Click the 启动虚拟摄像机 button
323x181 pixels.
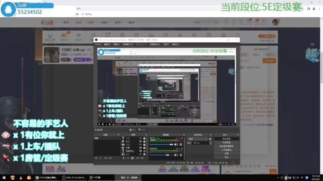click(x=227, y=146)
